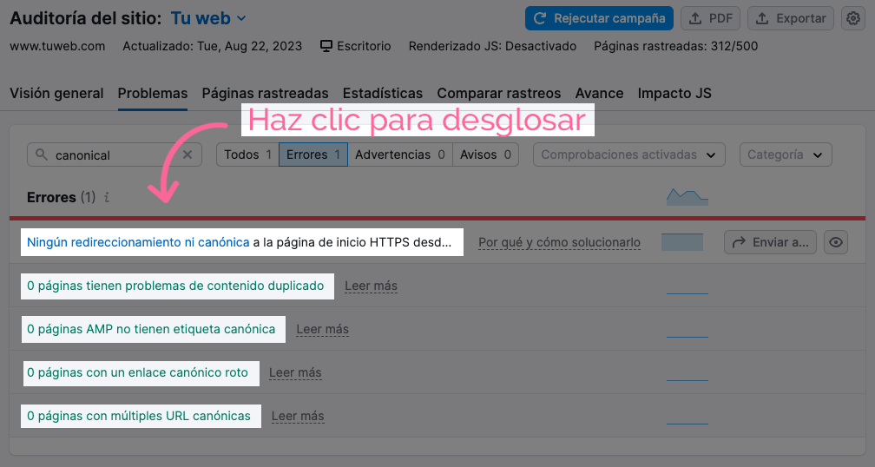Switch to Avance tab

pyautogui.click(x=599, y=93)
